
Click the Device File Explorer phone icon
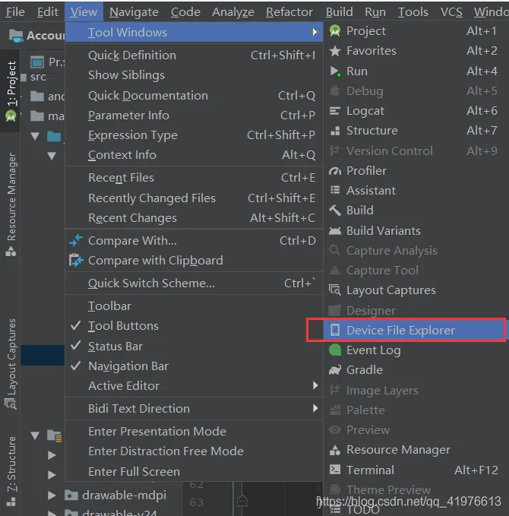pyautogui.click(x=334, y=331)
